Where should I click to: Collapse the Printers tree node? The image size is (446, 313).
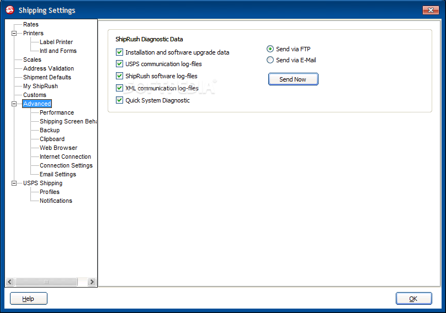click(x=14, y=33)
